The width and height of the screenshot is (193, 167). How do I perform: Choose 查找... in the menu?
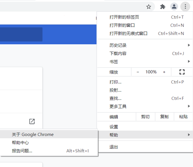[145, 99]
